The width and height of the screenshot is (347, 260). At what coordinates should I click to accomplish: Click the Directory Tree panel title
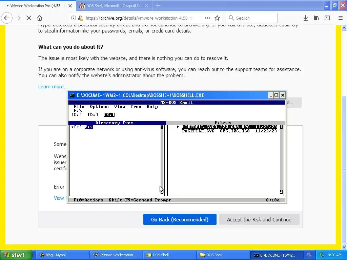114,123
